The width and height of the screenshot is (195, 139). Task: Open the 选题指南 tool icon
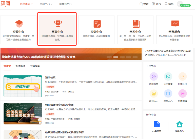point(153,77)
